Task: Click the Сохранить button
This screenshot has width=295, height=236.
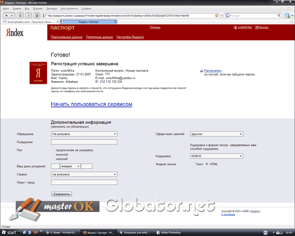Action: tap(61, 194)
